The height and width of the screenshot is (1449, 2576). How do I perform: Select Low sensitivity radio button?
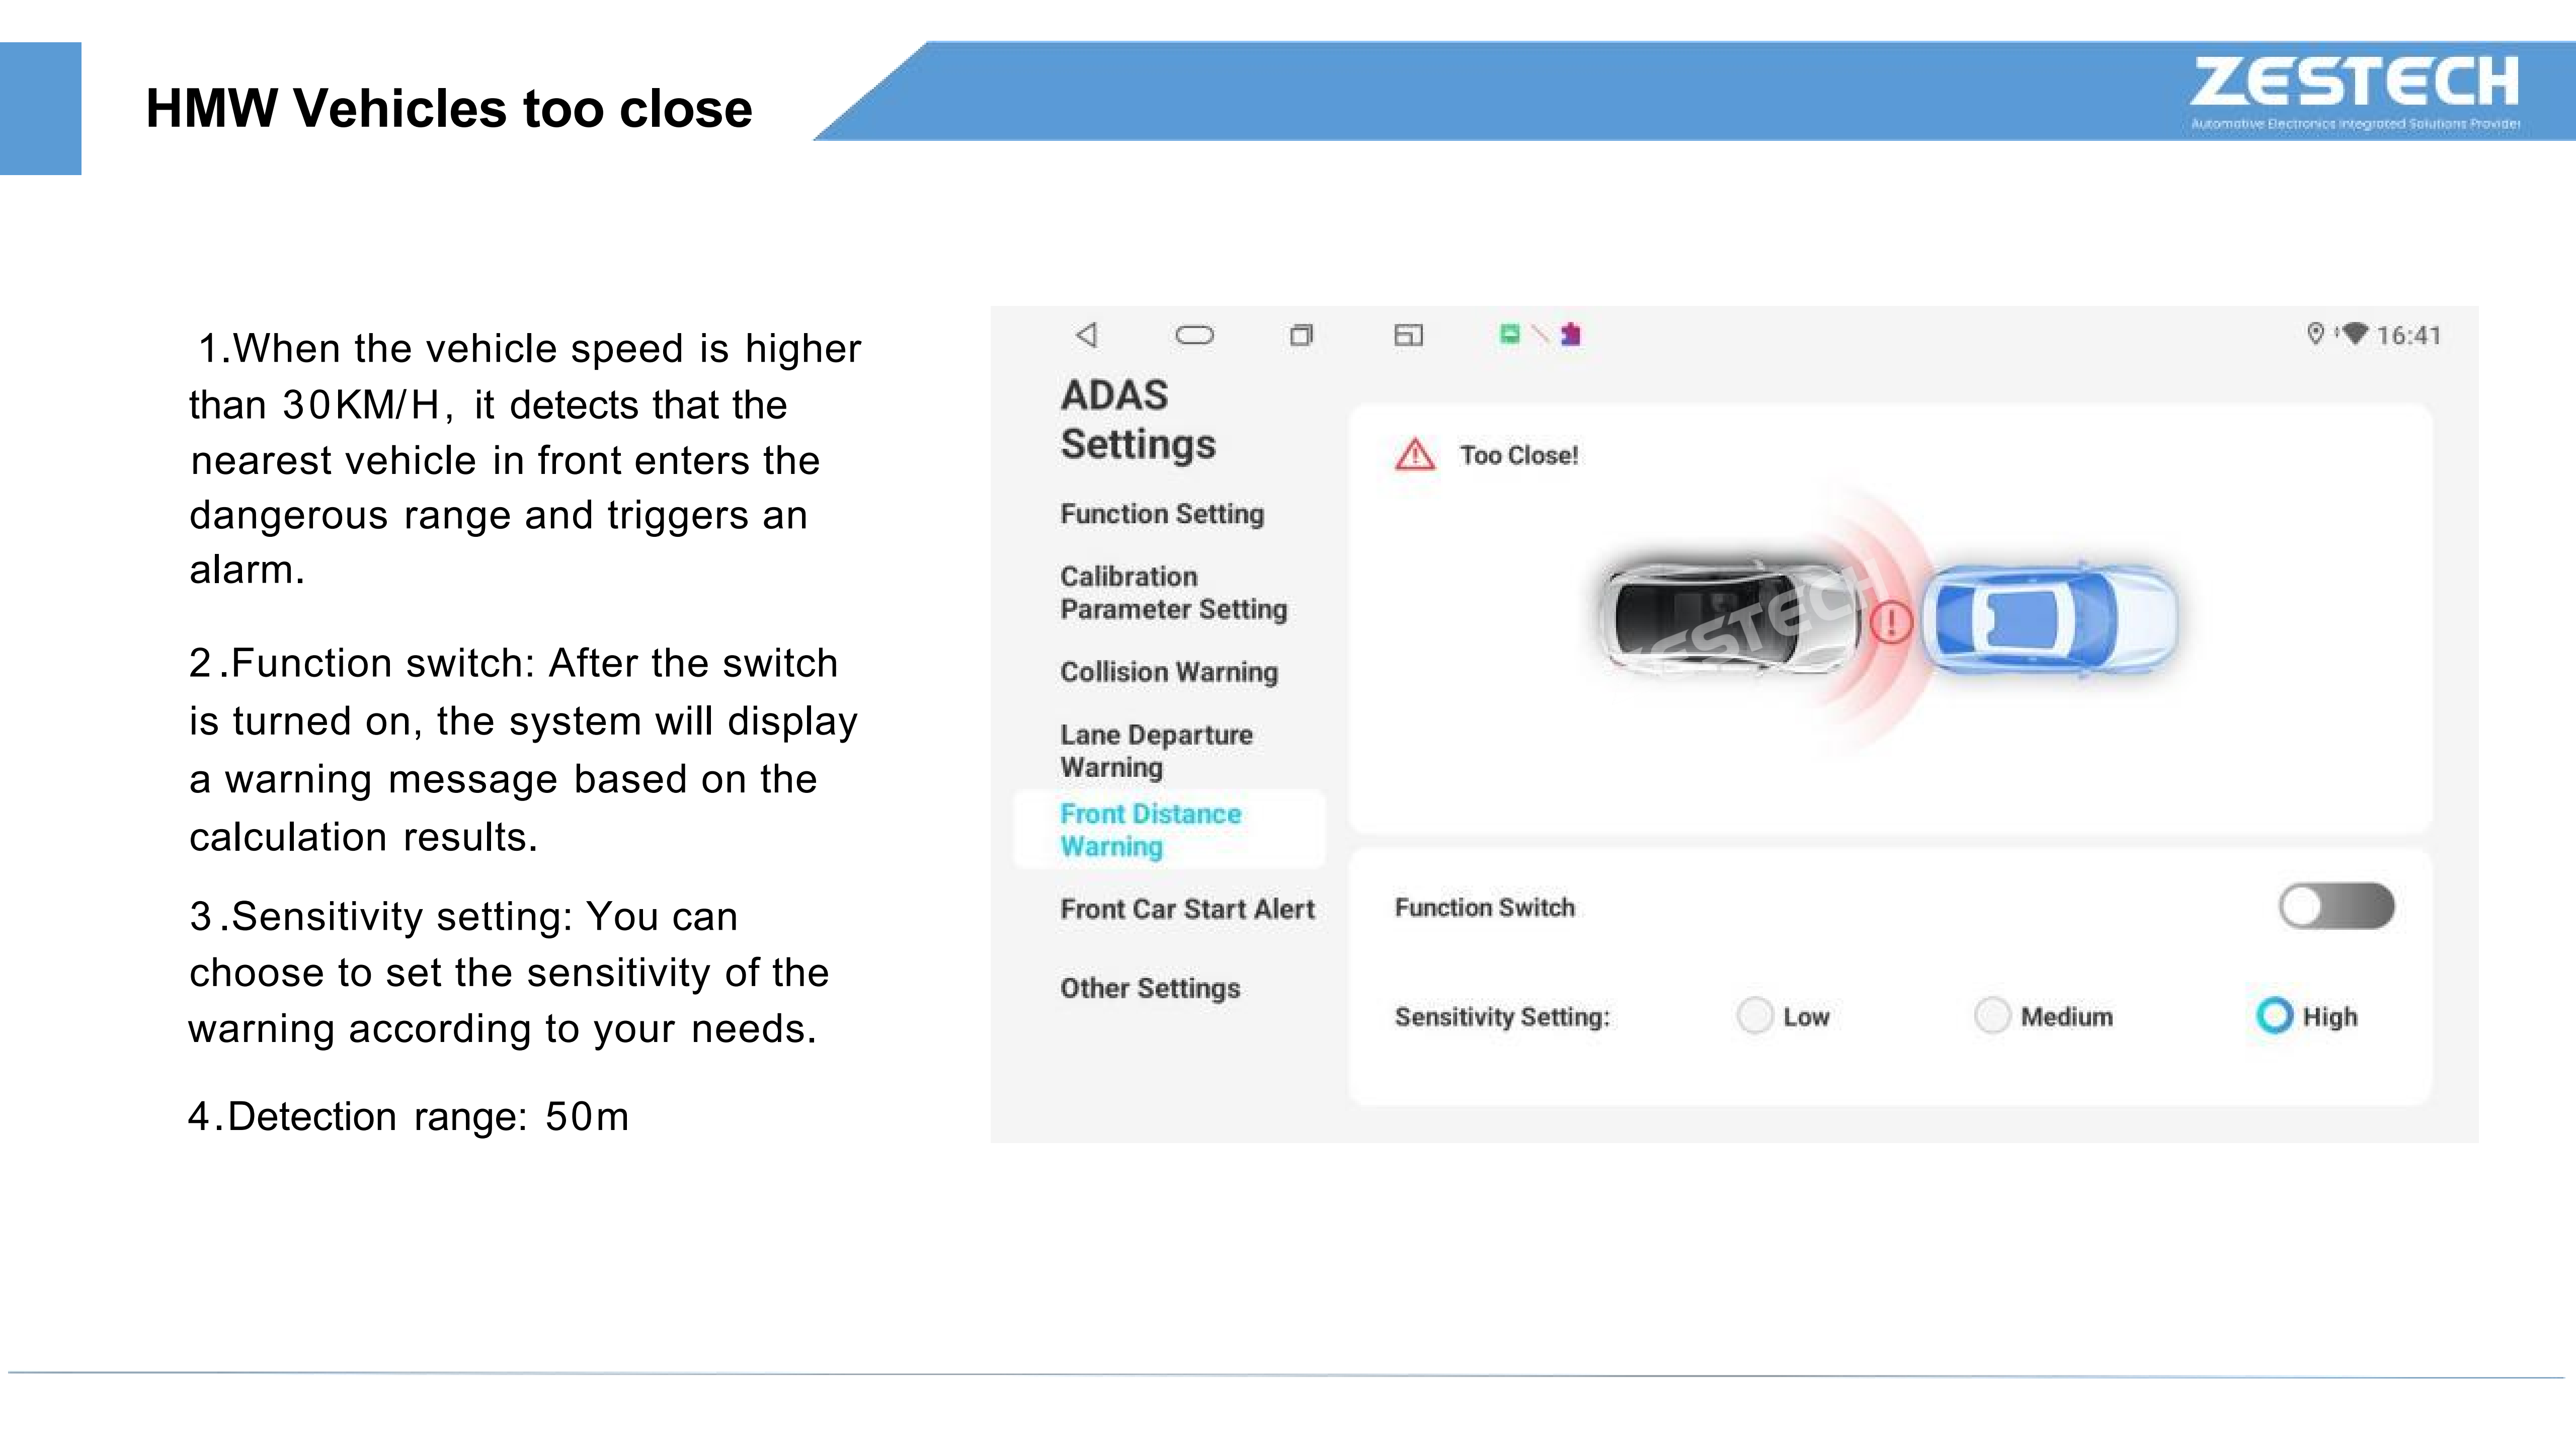1755,1016
